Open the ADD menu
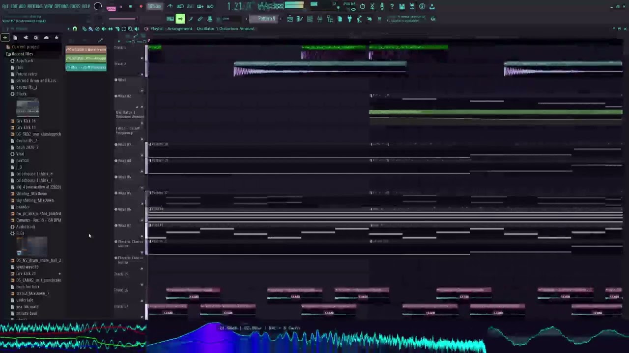Image resolution: width=629 pixels, height=353 pixels. [23, 6]
